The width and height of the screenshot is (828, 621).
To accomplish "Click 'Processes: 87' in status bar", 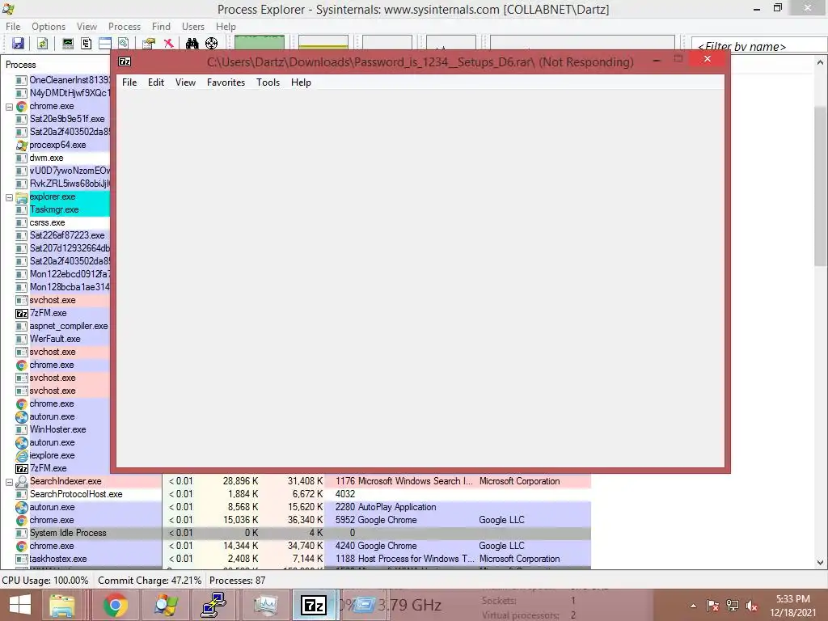I will pyautogui.click(x=237, y=581).
